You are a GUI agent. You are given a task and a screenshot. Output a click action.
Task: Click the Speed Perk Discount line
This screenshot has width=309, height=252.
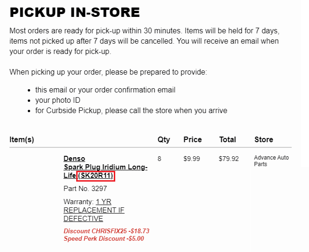pos(103,239)
